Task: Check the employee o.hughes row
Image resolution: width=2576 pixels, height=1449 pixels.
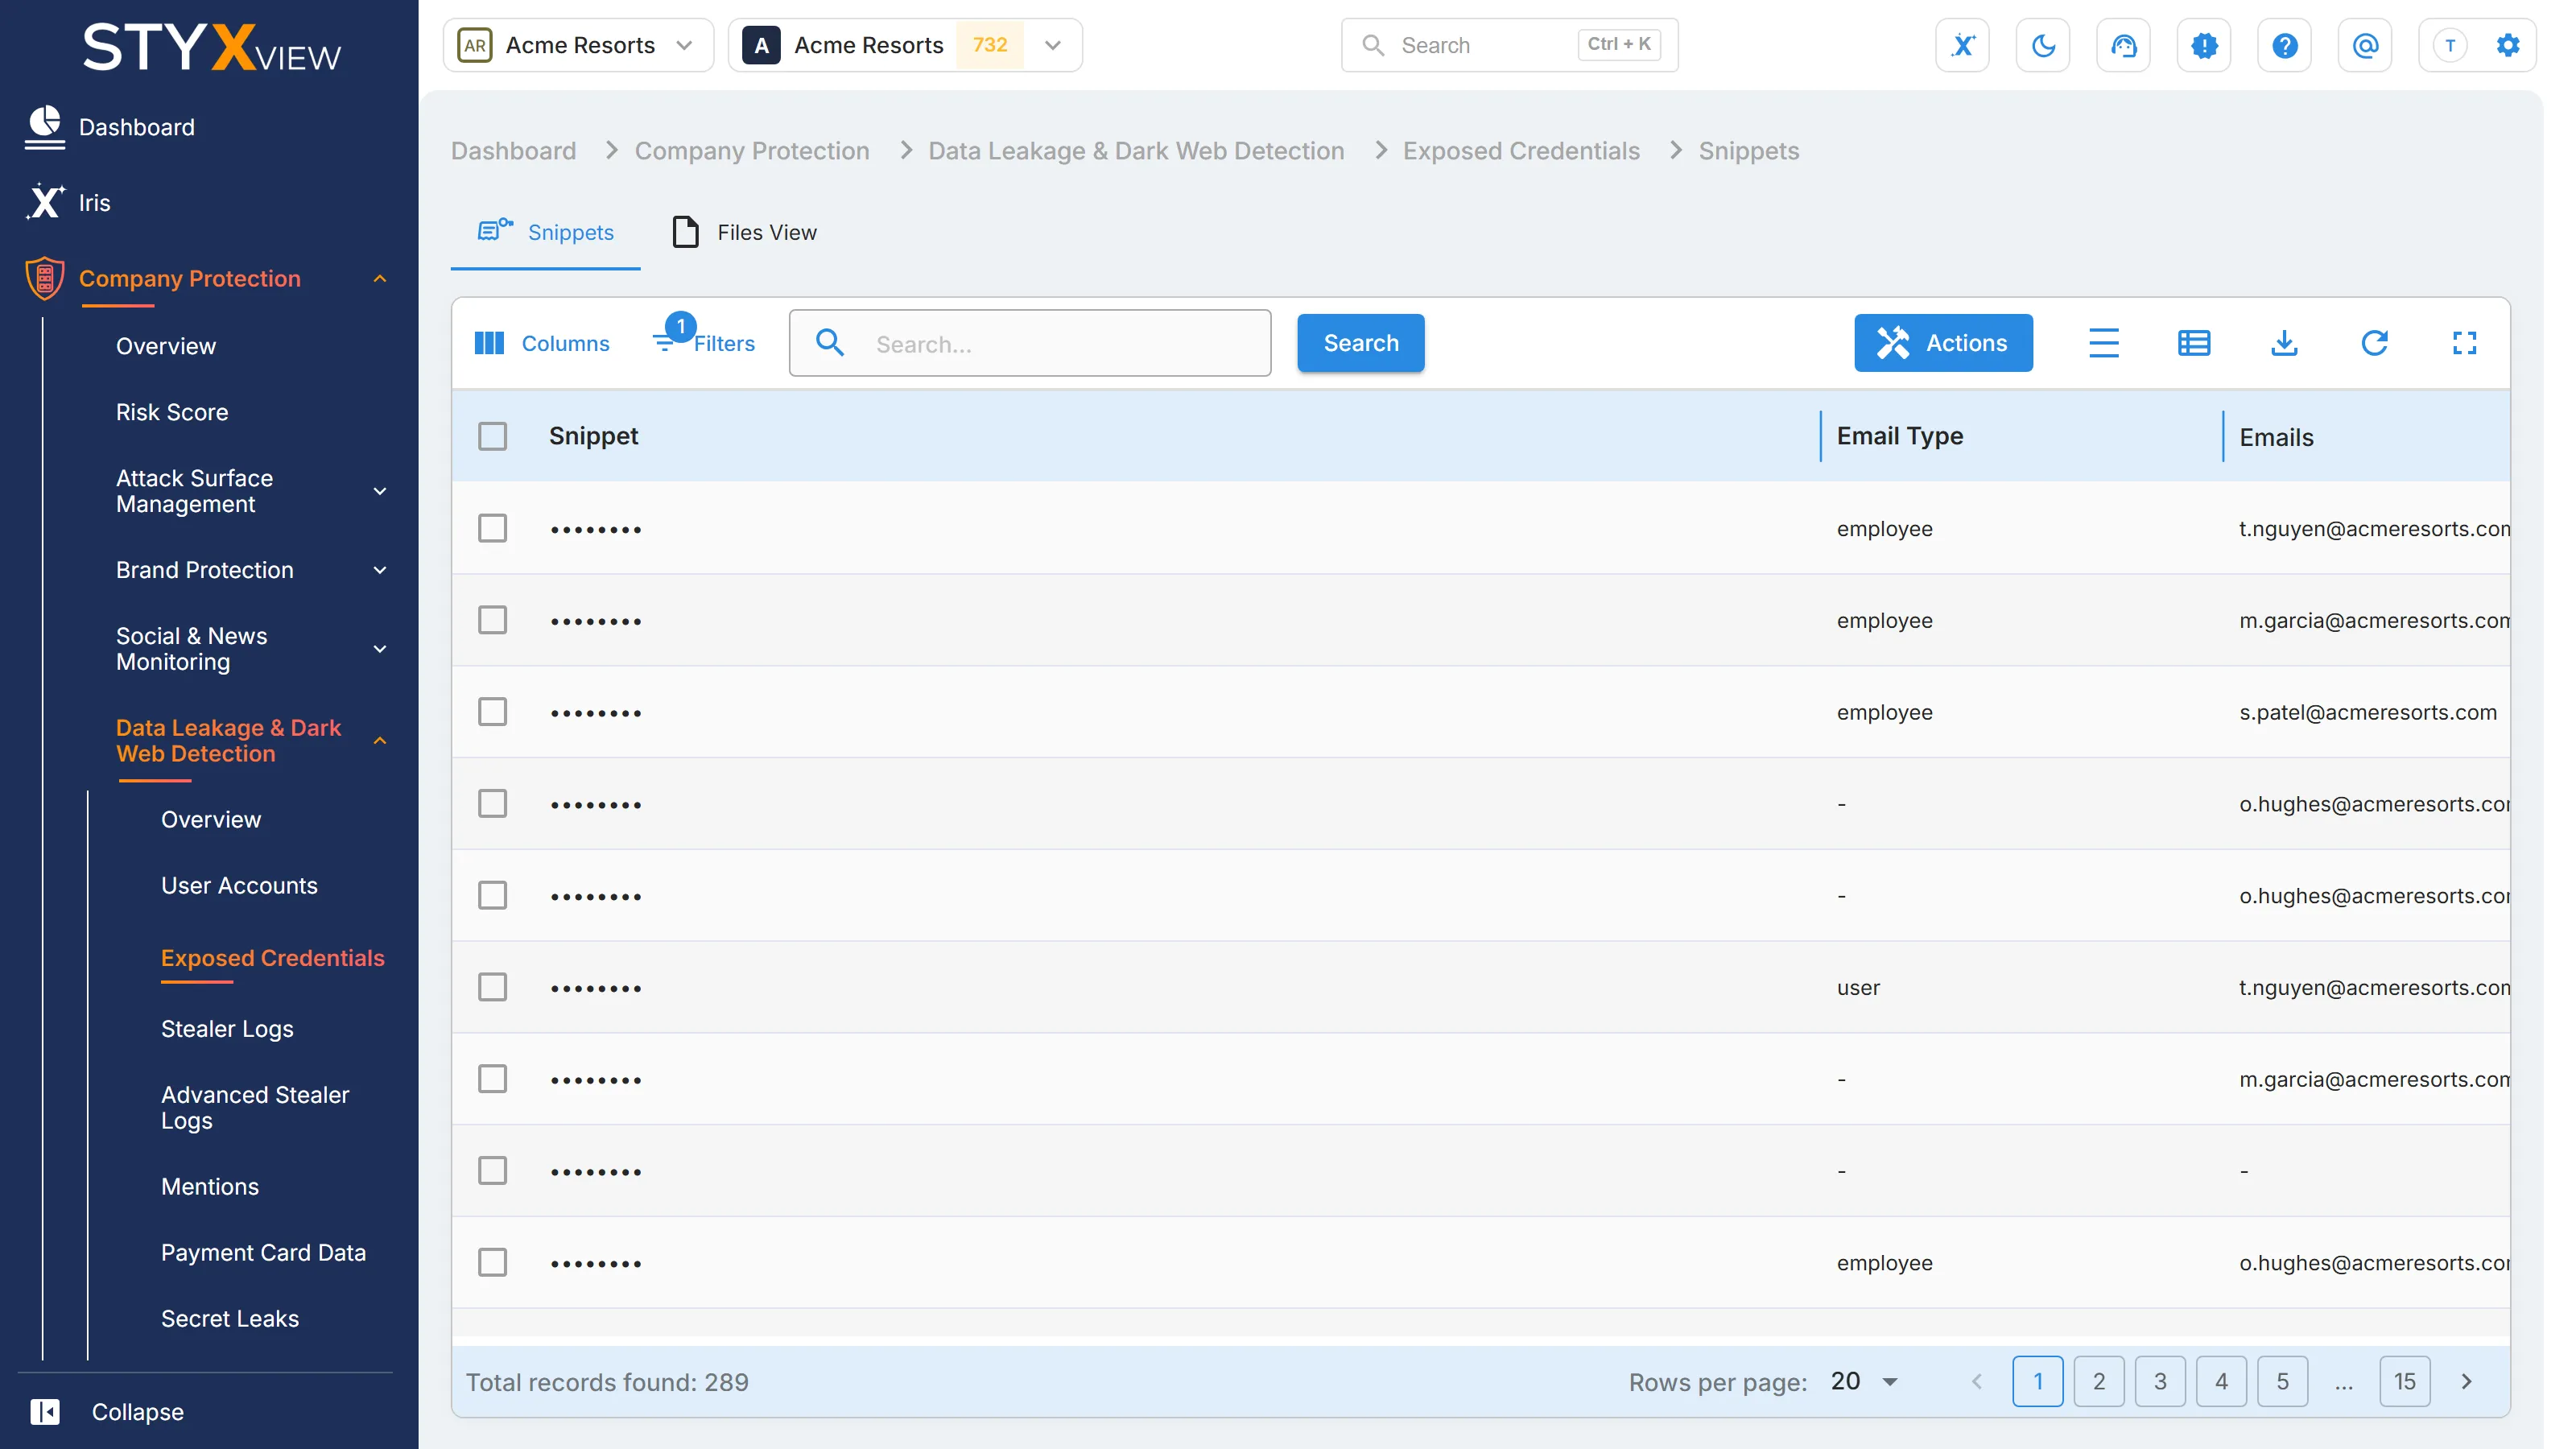Action: (492, 1262)
